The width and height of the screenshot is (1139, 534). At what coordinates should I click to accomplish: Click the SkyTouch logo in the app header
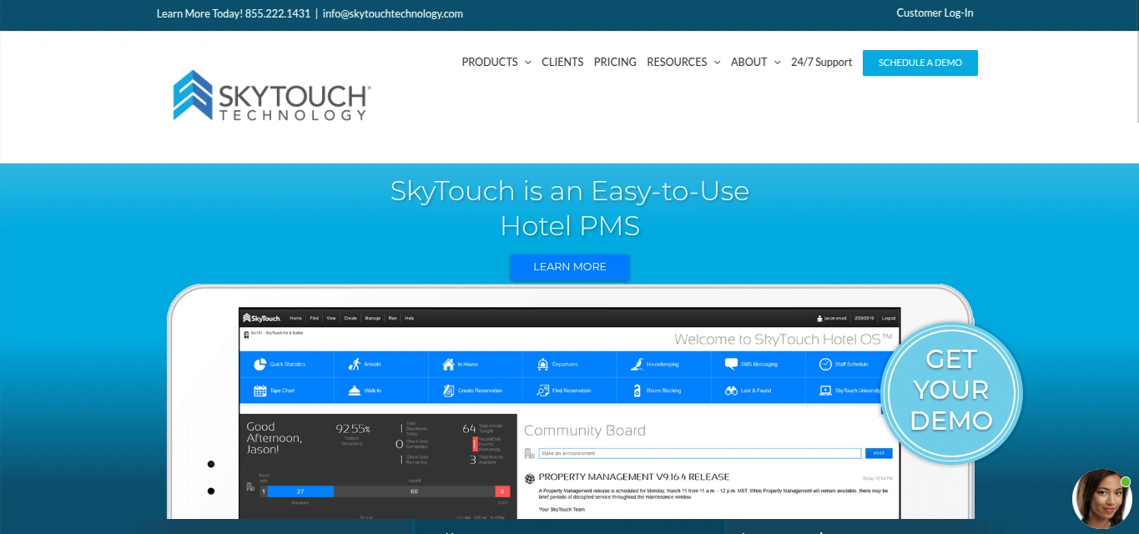tap(262, 318)
